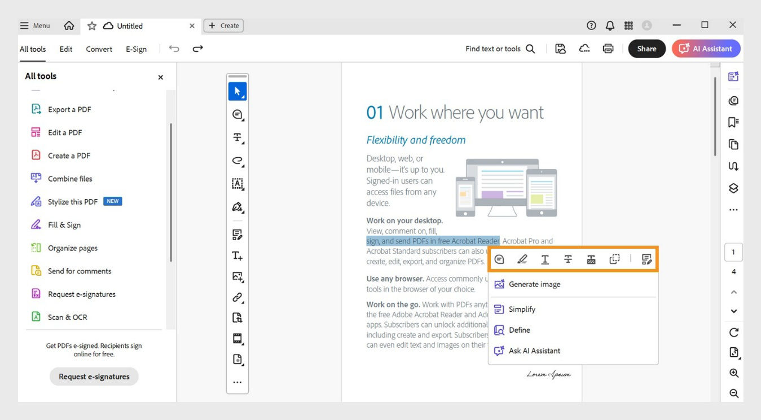Select the Draw tool in the quick actions bar
This screenshot has height=420, width=761.
(x=522, y=259)
